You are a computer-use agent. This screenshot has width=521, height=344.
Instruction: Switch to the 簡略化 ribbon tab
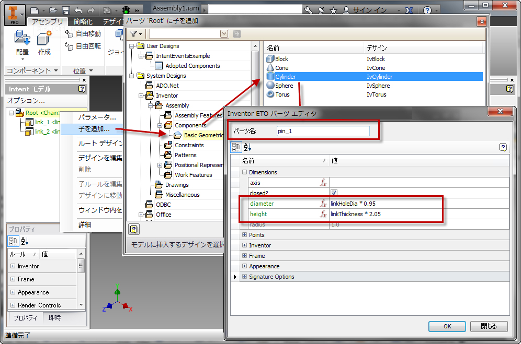(x=83, y=21)
